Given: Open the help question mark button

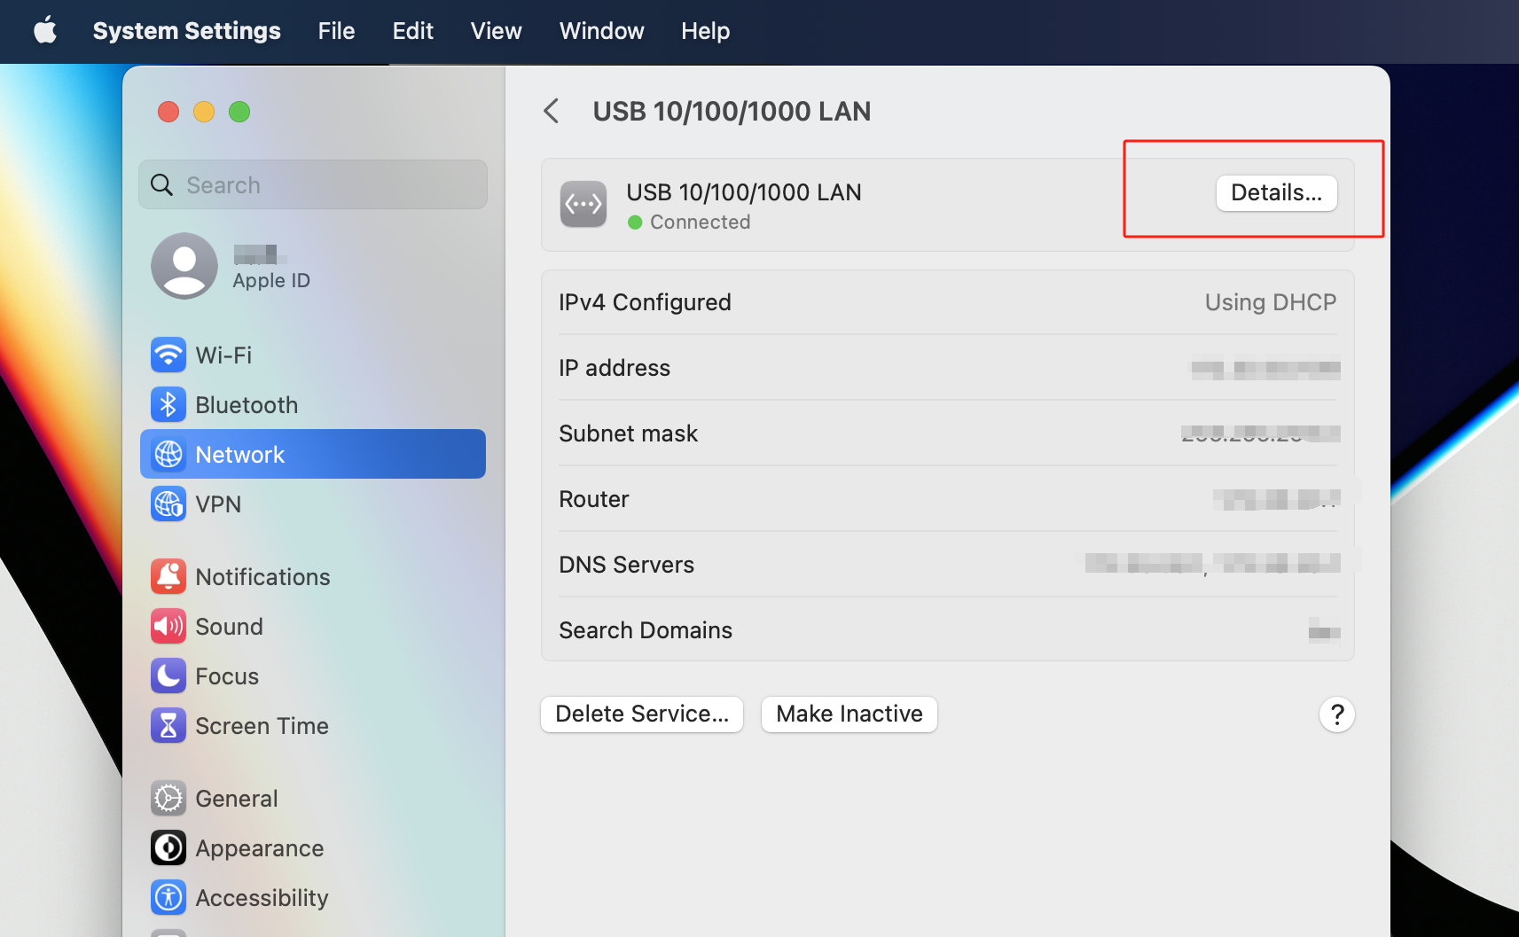Looking at the screenshot, I should [x=1337, y=714].
